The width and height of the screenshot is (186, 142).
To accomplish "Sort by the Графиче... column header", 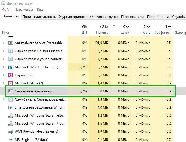I will (x=163, y=30).
